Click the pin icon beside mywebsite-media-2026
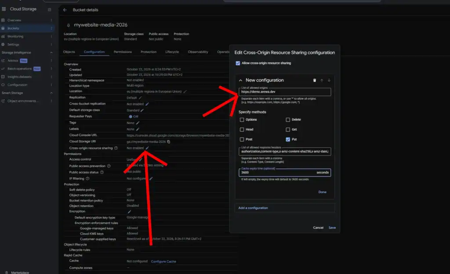This screenshot has height=274, width=450. (x=68, y=25)
